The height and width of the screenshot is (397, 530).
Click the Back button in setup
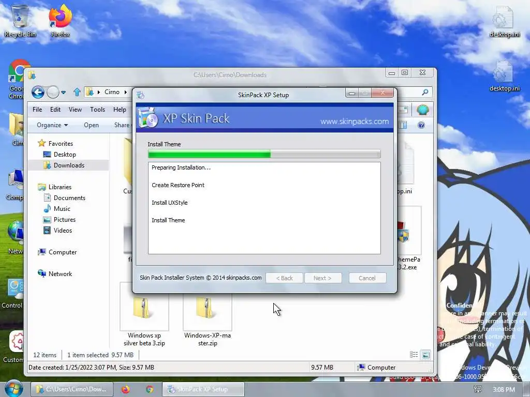pos(284,278)
